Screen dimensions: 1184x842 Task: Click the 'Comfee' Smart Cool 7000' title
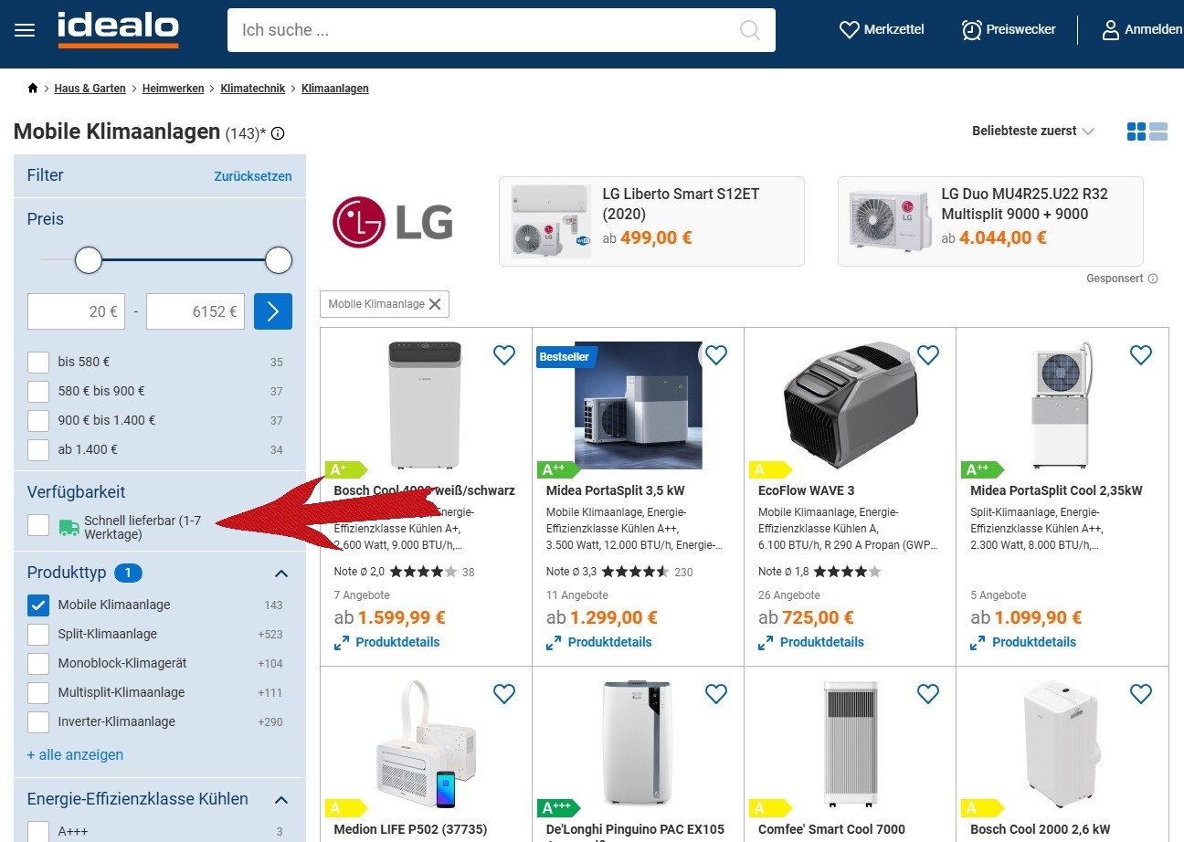(831, 830)
